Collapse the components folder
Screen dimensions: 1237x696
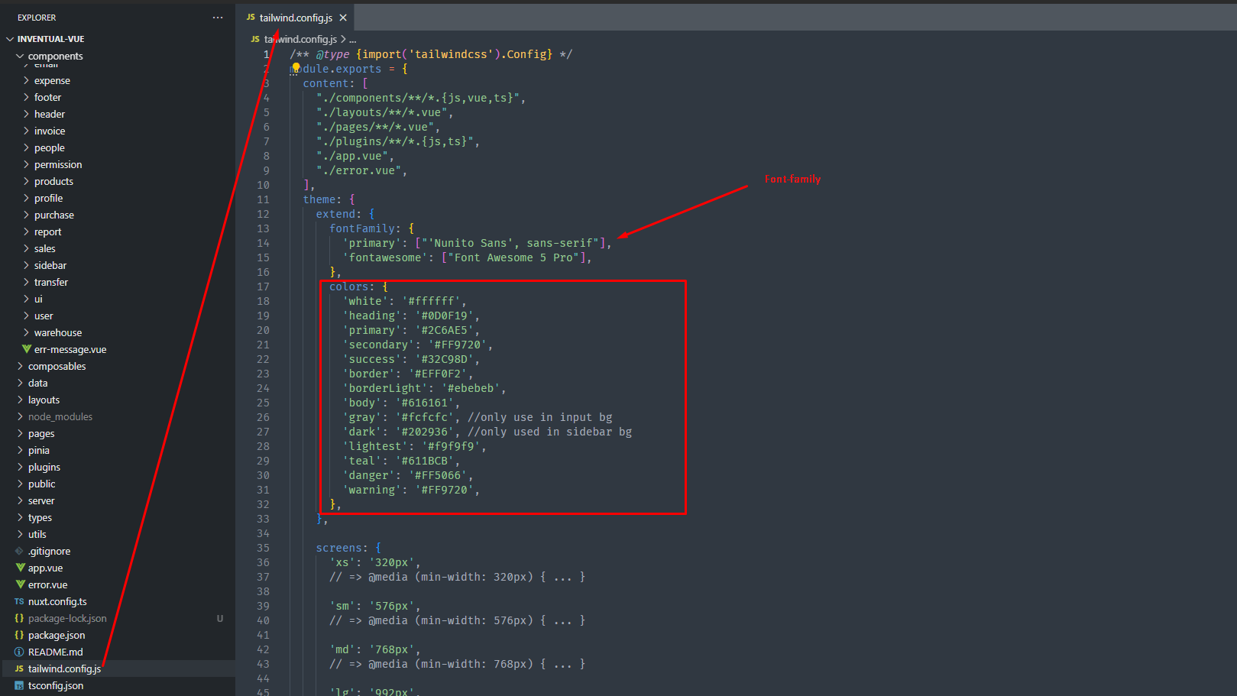[x=55, y=56]
